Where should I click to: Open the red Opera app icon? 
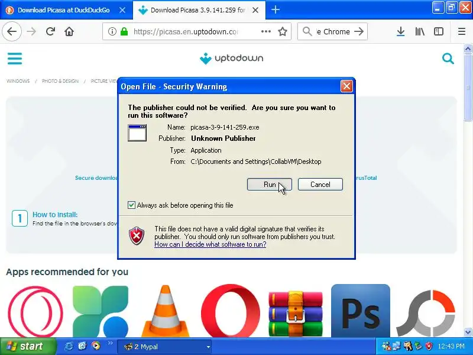pos(231,311)
